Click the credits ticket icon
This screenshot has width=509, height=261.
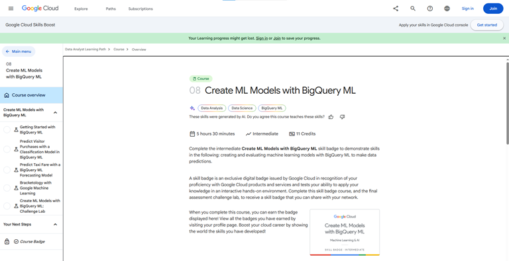tap(292, 133)
